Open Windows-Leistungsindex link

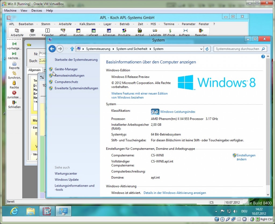(x=178, y=112)
